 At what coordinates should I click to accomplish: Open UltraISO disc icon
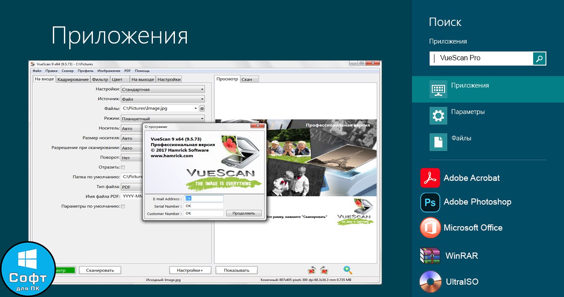(430, 282)
